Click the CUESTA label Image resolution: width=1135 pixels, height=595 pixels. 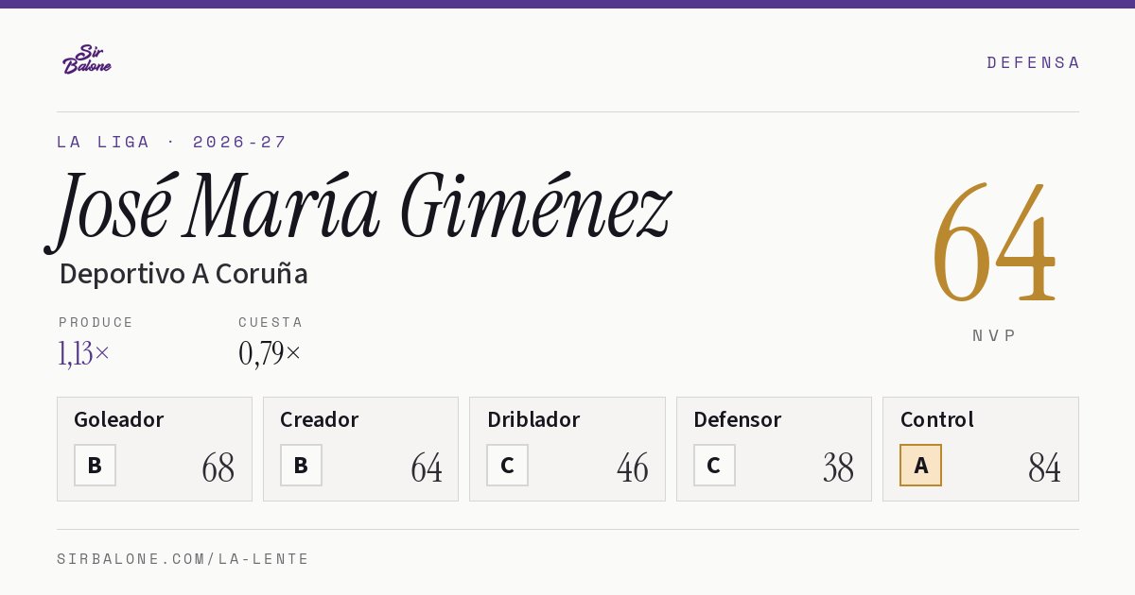(271, 322)
